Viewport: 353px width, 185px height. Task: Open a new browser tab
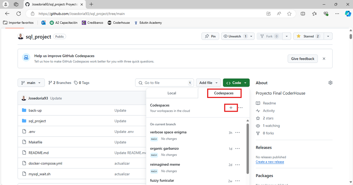(91, 4)
